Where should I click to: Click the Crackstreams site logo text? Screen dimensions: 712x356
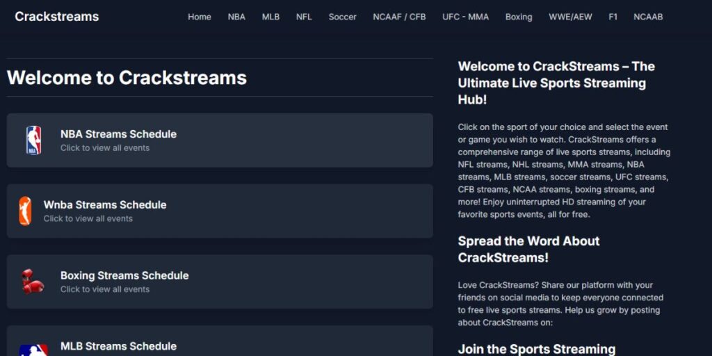point(57,17)
